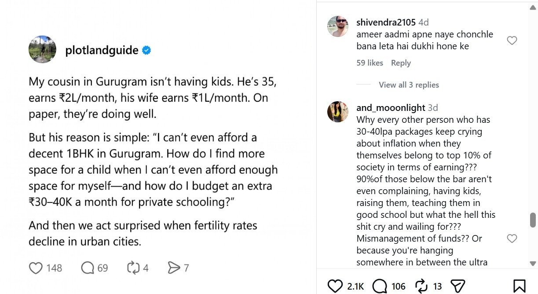Screen dimensions: 538x294
Task: Click the embedded thread heart icon (148)
Action: (x=36, y=268)
